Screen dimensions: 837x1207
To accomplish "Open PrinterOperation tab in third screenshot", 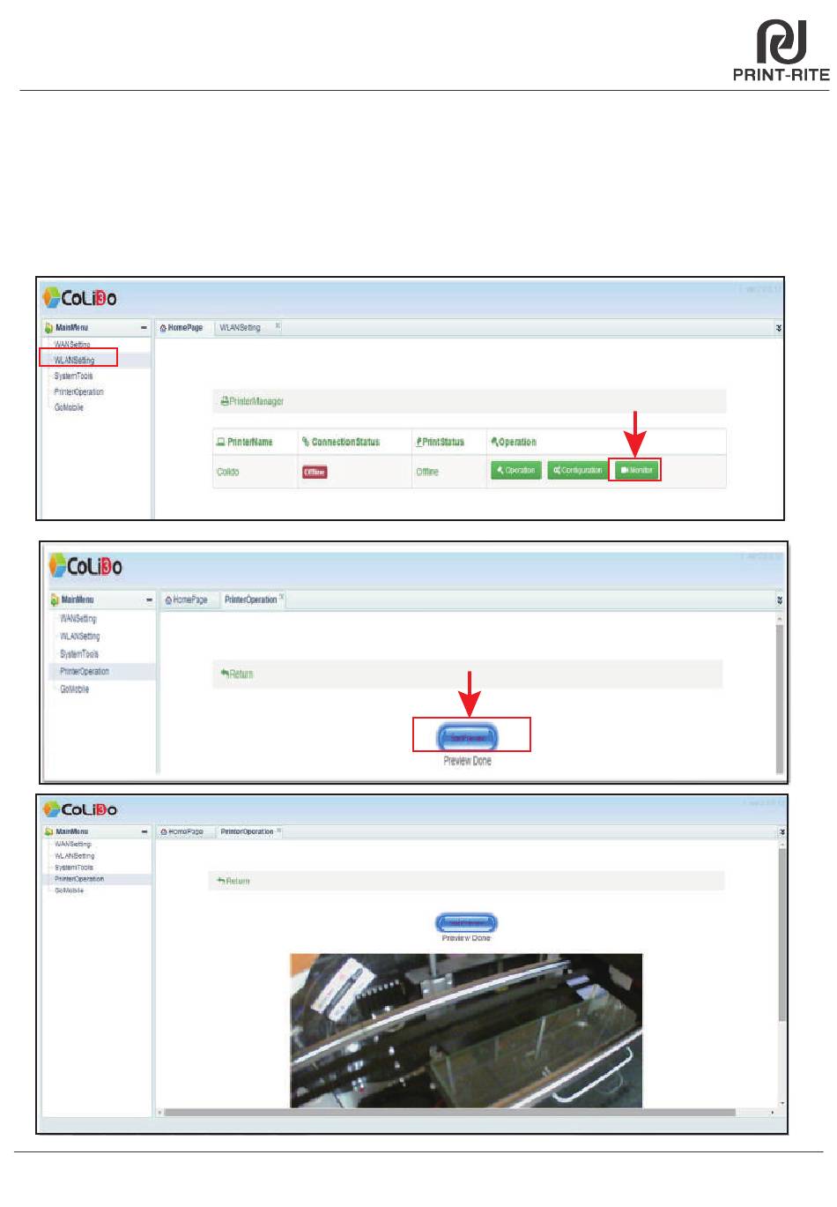I will pos(247,831).
